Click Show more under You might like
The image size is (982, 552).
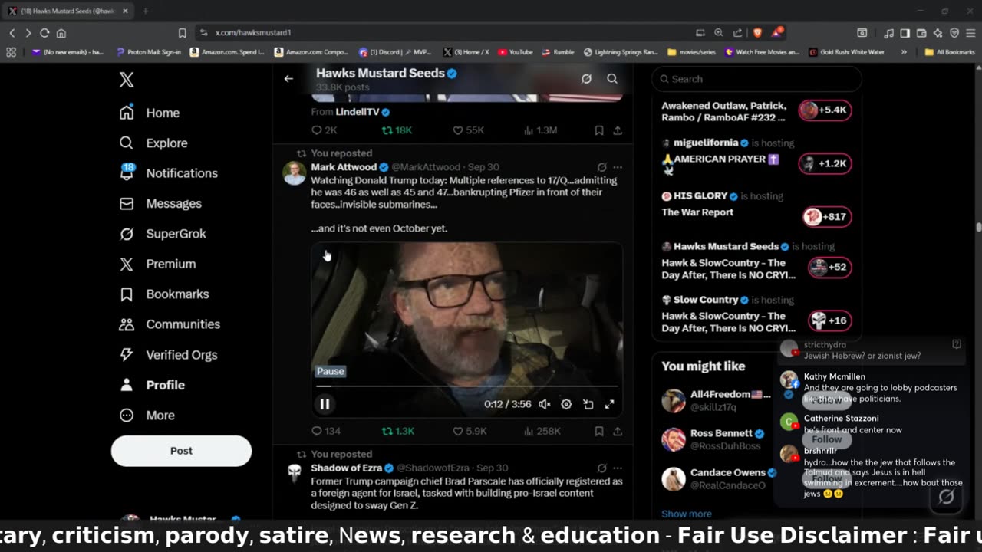click(x=686, y=514)
